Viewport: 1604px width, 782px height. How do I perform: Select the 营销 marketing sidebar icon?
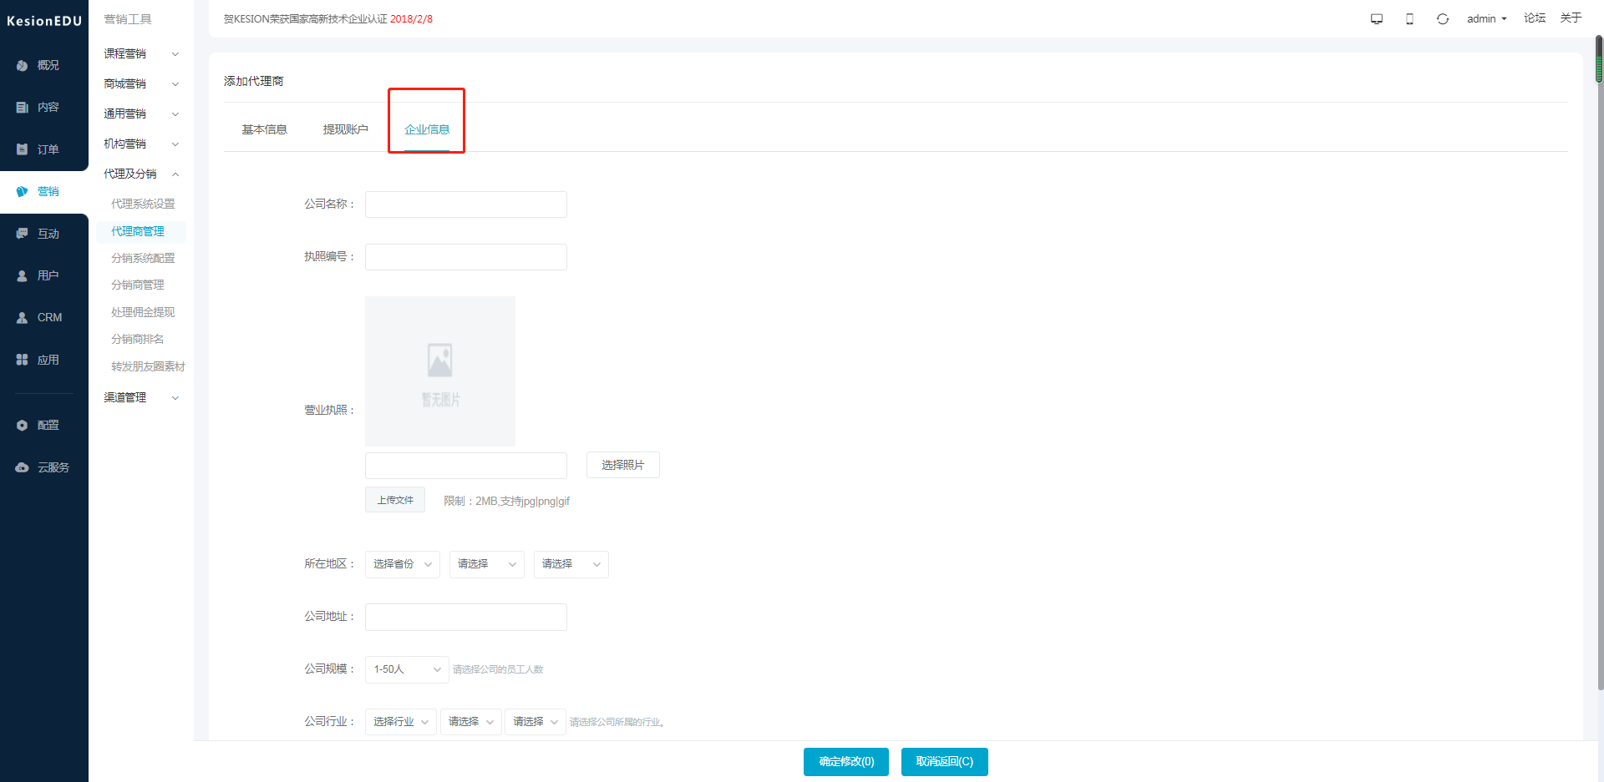pyautogui.click(x=23, y=191)
